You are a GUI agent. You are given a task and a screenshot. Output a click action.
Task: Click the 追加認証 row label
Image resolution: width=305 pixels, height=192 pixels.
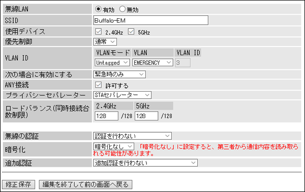(x=18, y=163)
